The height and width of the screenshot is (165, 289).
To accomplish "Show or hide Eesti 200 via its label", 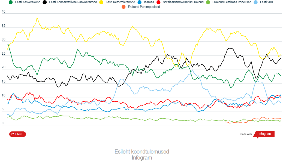I will [267, 2].
